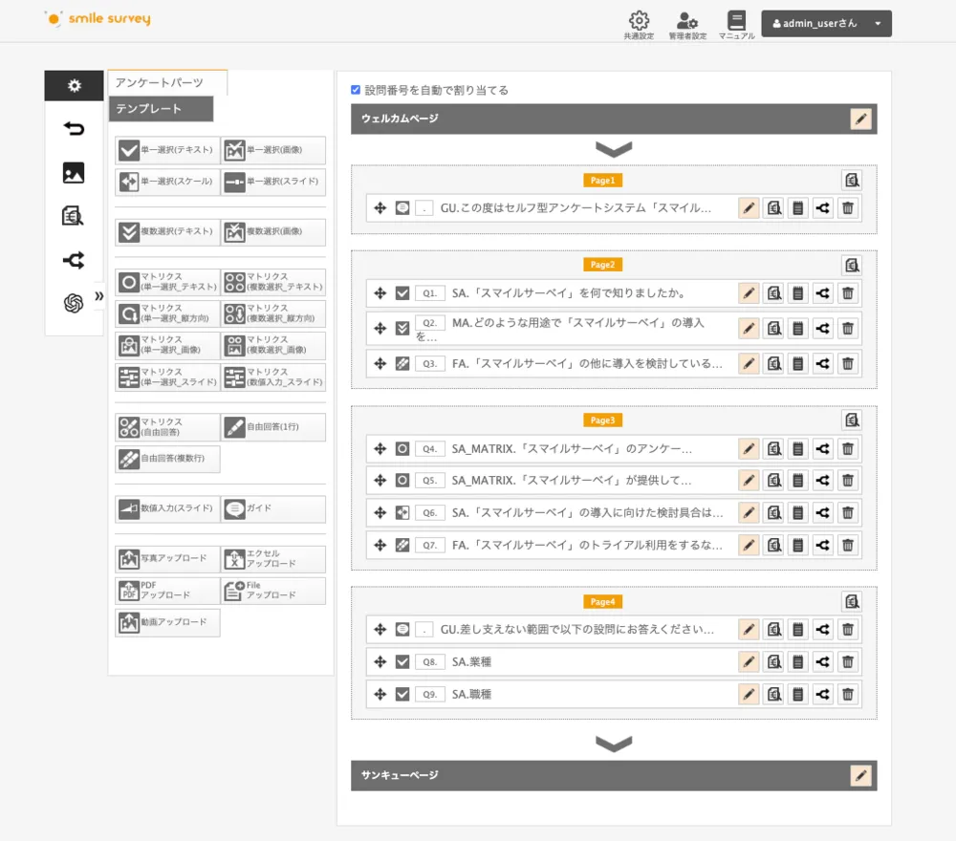
Task: Toggle 設問番号を自動で割り当てる checkbox
Action: coord(356,90)
